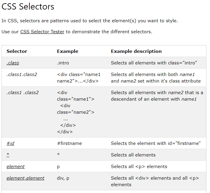
Task: Click the 'In CSS, selectors are patterns' paragraph
Action: pyautogui.click(x=90, y=21)
